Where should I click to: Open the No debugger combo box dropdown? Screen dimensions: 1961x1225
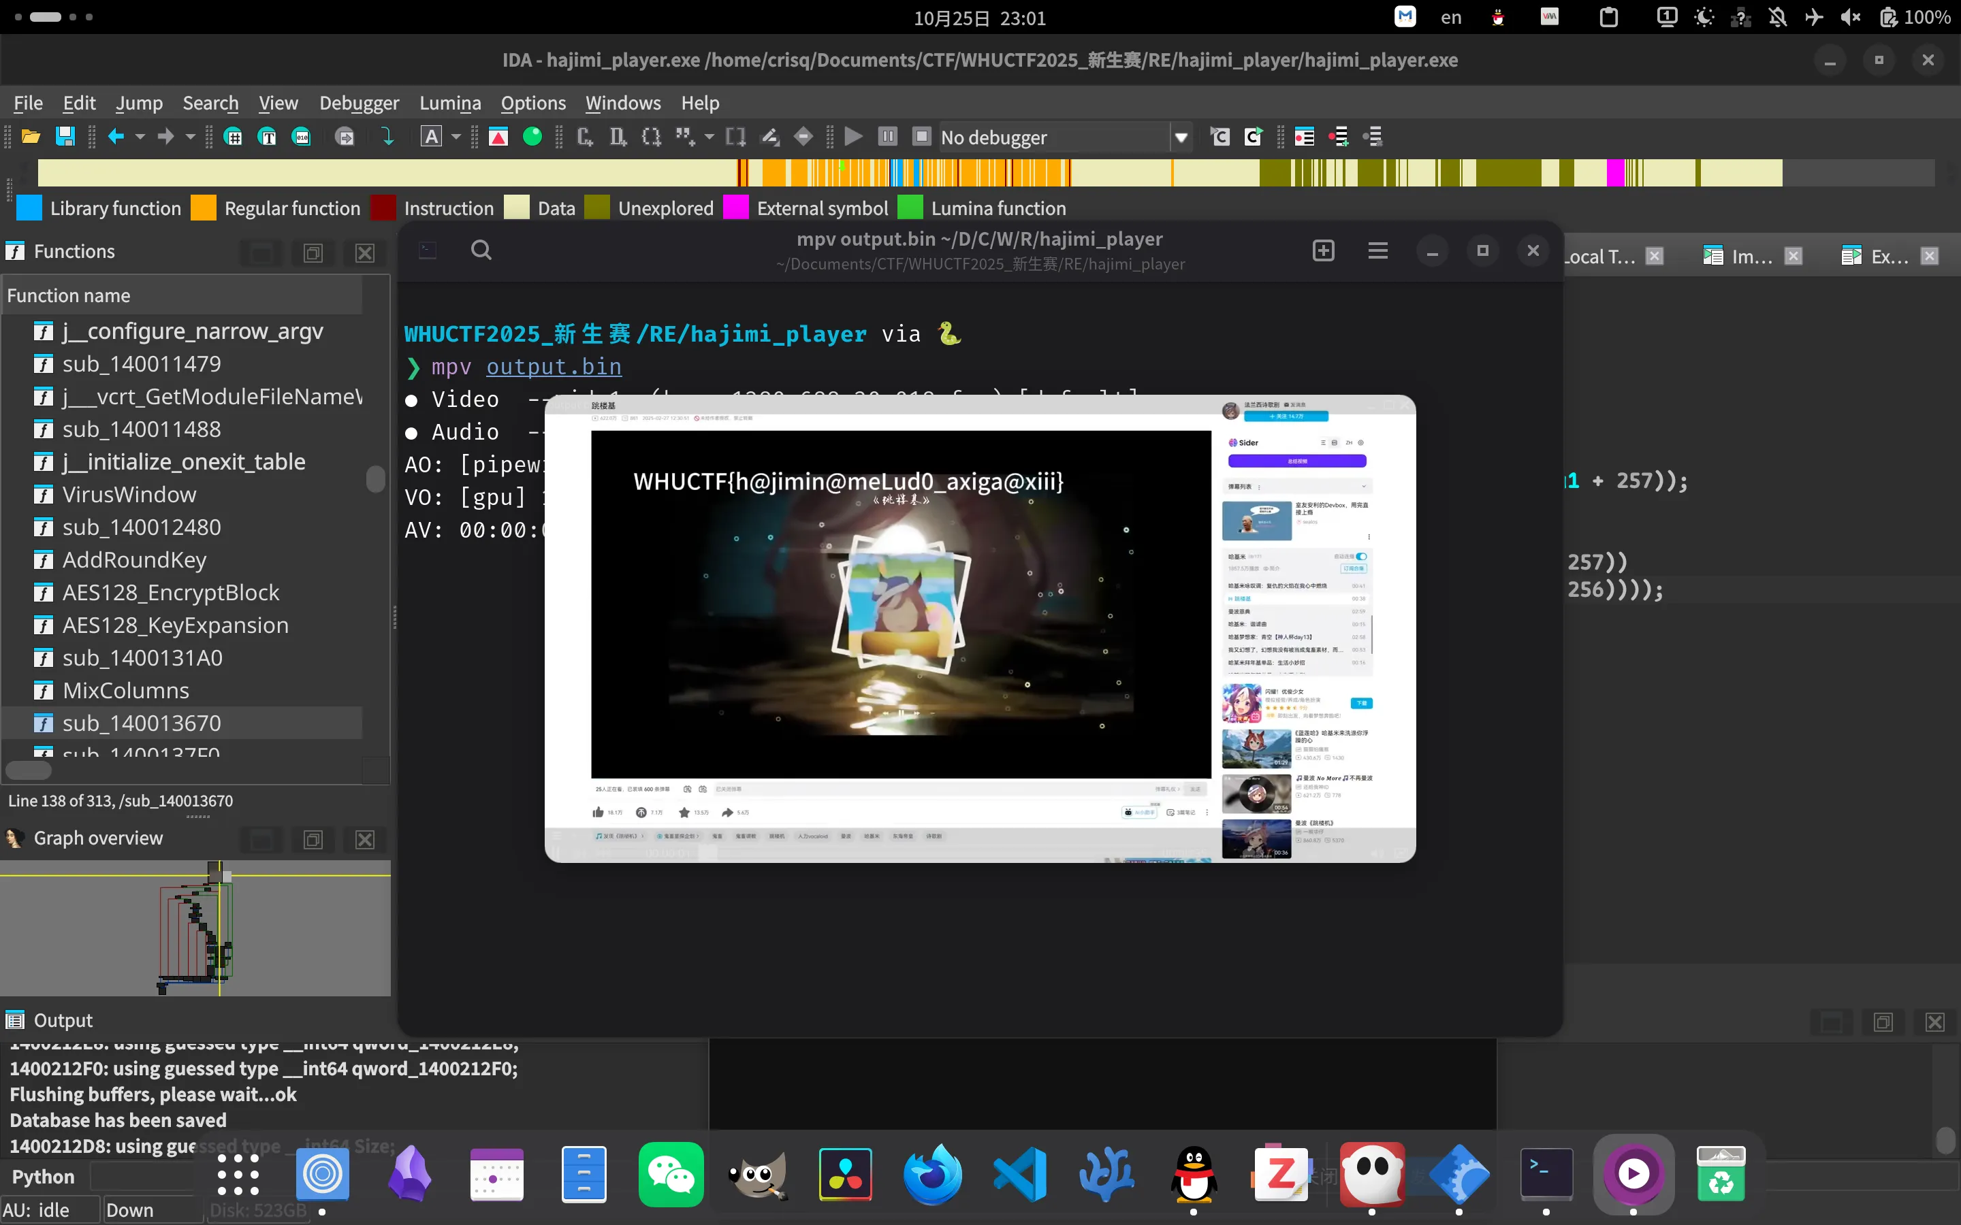tap(1181, 137)
